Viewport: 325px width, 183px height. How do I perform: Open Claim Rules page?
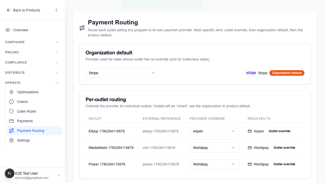click(35, 111)
